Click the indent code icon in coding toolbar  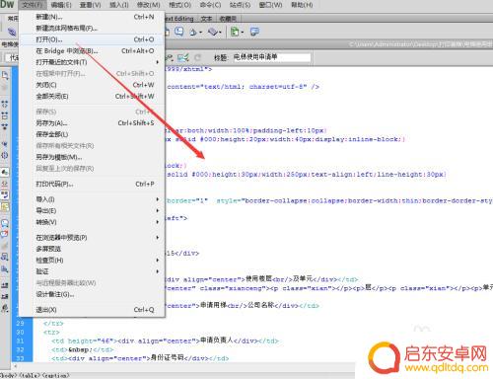tap(5, 285)
